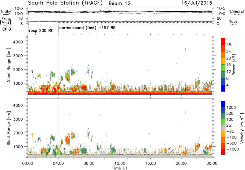Pick the dark blue top segment of velocity colorbar
Screen dimensions: 245x170
[x=223, y=104]
